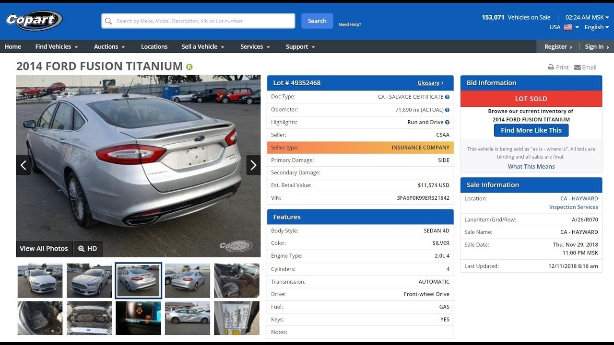The image size is (614, 345).
Task: Open the What This Means link
Action: tap(531, 166)
